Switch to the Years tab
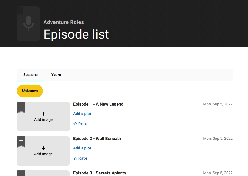 (x=56, y=75)
